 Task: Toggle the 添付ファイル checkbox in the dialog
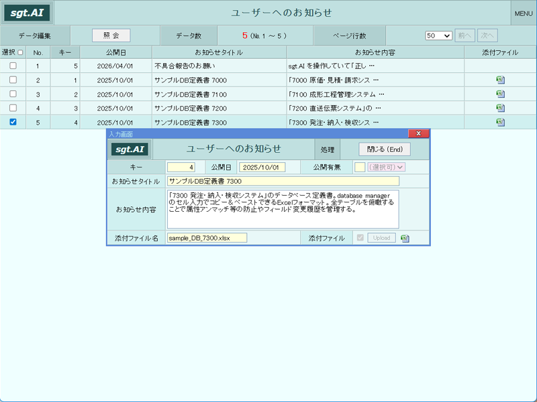click(360, 238)
